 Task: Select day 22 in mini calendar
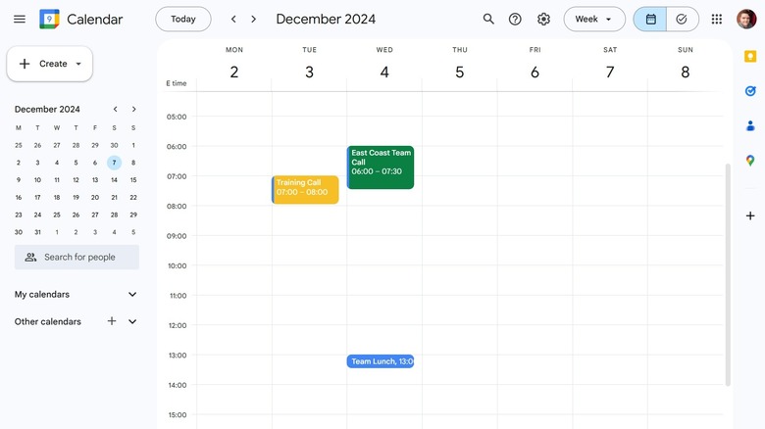(133, 198)
